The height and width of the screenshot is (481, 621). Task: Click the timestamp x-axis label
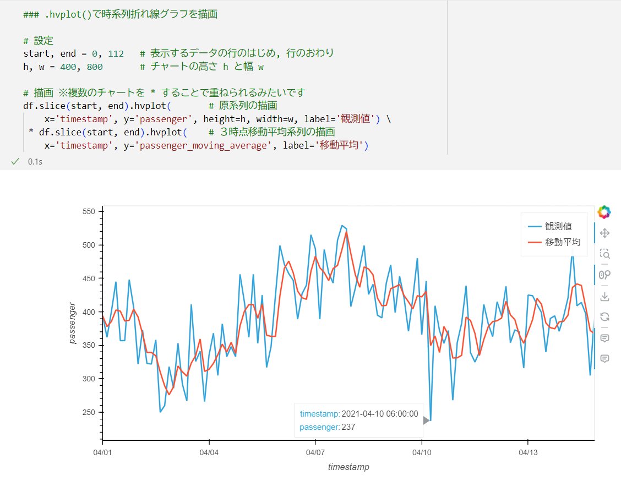click(348, 467)
